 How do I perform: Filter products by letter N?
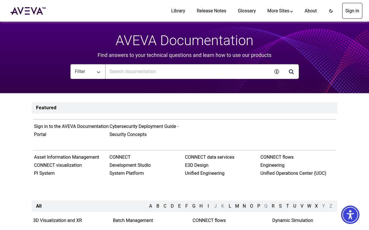pyautogui.click(x=244, y=206)
